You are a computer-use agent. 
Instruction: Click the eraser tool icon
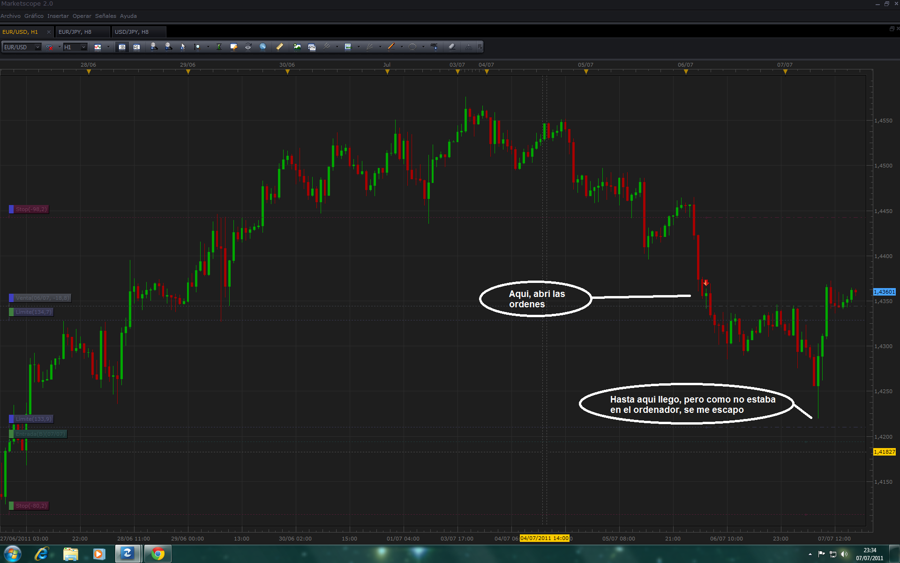point(452,46)
